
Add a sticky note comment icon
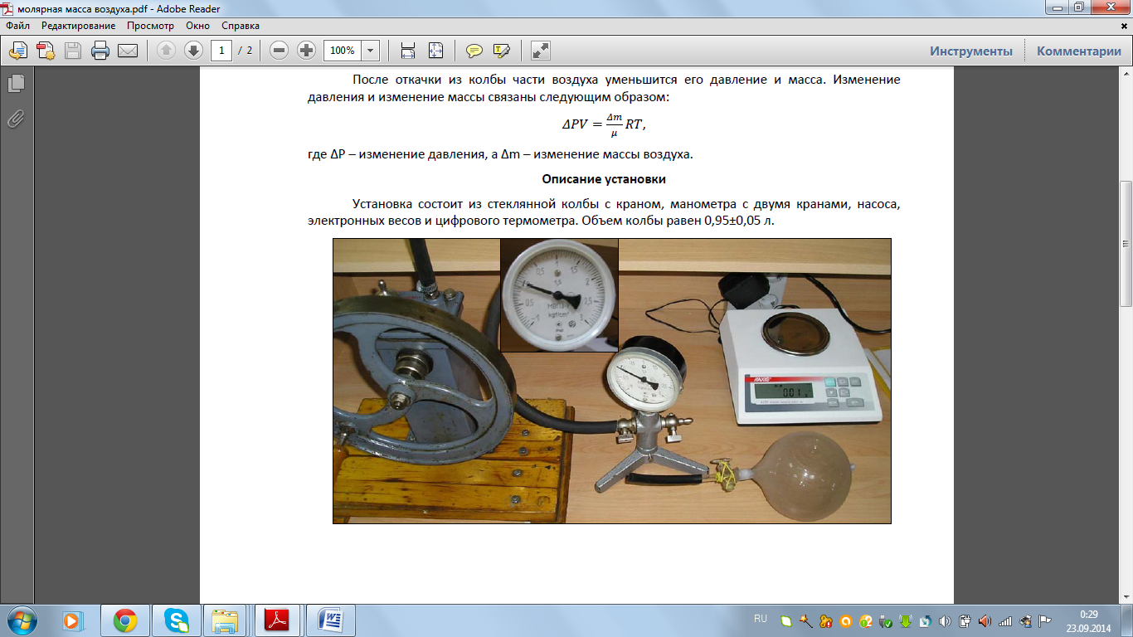[474, 51]
